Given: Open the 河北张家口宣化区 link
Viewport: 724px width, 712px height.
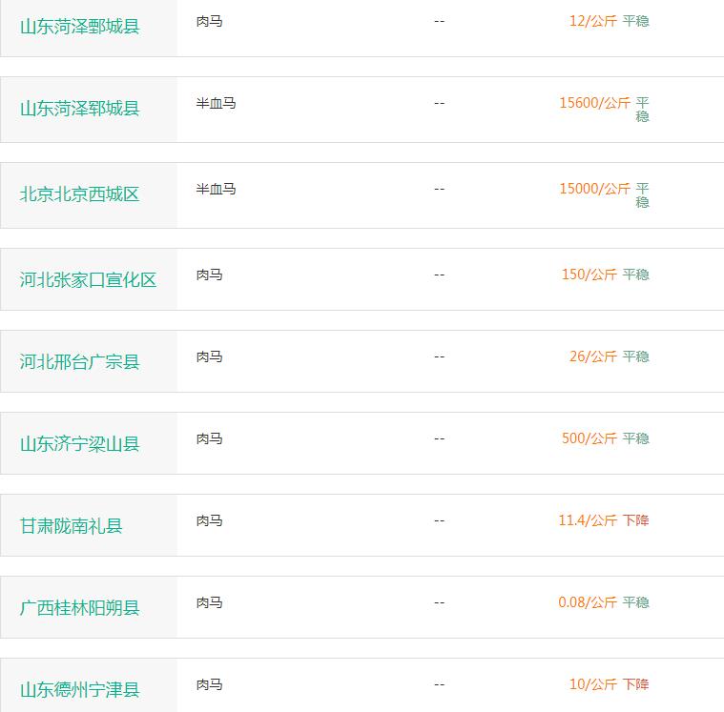Looking at the screenshot, I should [89, 280].
